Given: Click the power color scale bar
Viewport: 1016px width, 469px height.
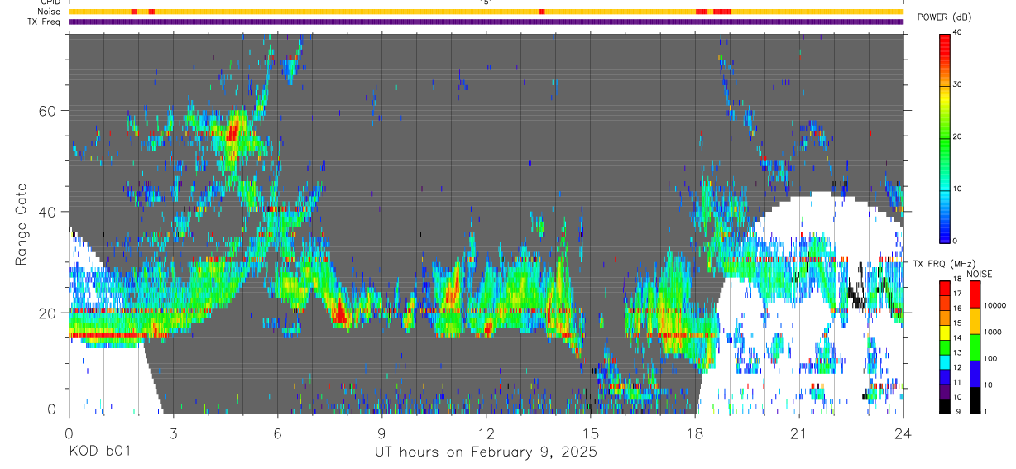Looking at the screenshot, I should click(x=945, y=137).
